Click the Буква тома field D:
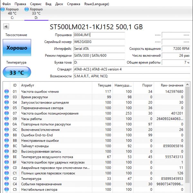Image resolution: width=193 pixels, height=193 pixels. click(x=99, y=62)
